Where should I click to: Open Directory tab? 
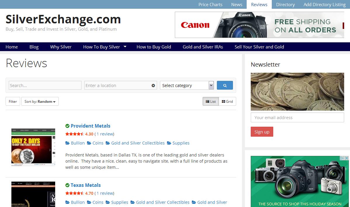coord(285,4)
